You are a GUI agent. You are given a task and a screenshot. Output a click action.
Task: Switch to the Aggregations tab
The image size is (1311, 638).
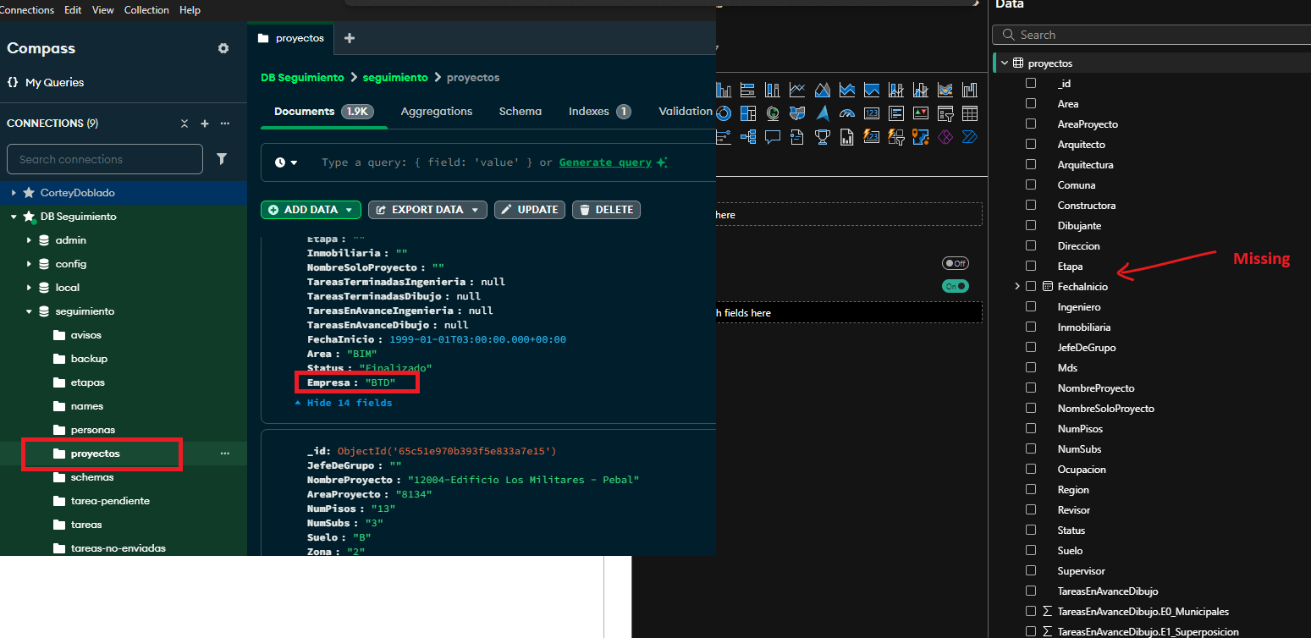tap(436, 111)
